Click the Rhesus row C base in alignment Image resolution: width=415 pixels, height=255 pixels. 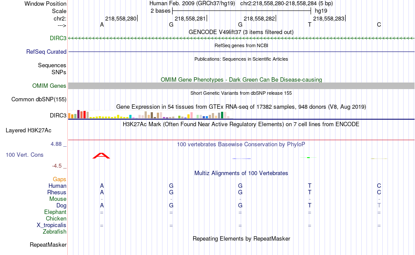(379, 192)
